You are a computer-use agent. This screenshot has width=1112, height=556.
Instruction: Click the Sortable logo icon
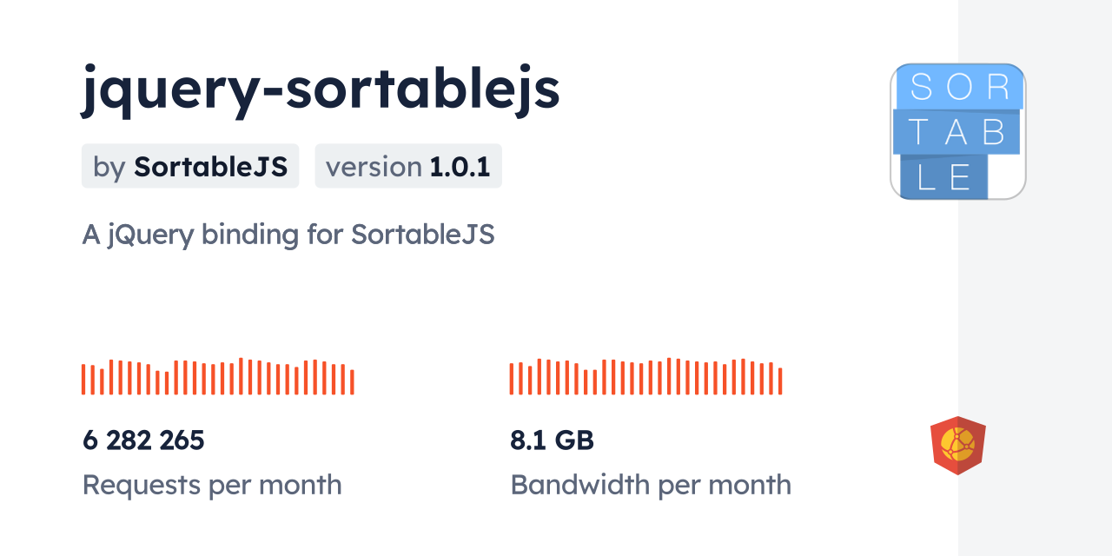click(x=957, y=131)
